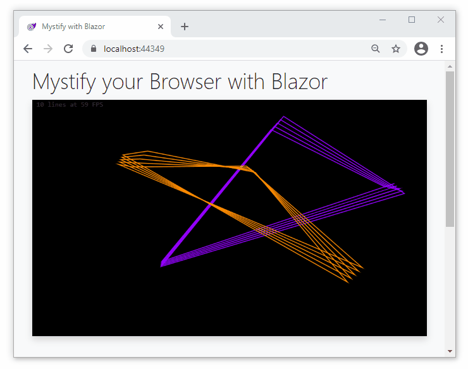Image resolution: width=468 pixels, height=369 pixels.
Task: Click the scrollbar up arrow
Action: 450,66
